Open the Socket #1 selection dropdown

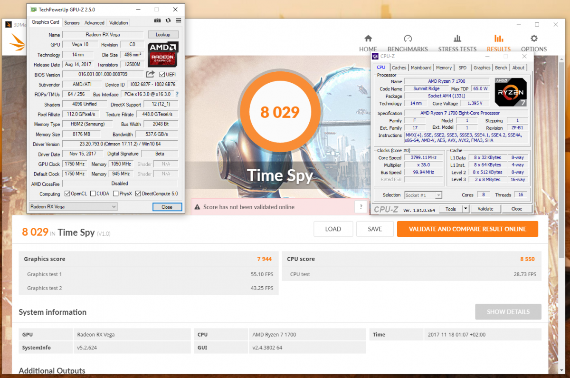click(423, 195)
